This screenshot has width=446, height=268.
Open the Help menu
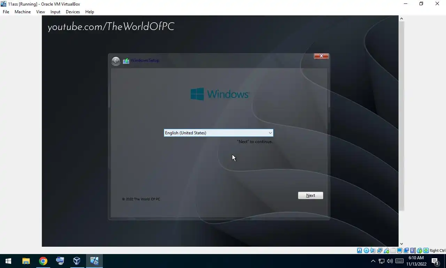90,12
